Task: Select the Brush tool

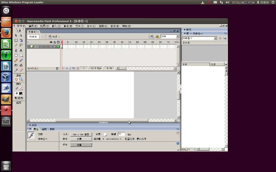Action: click(x=21, y=60)
